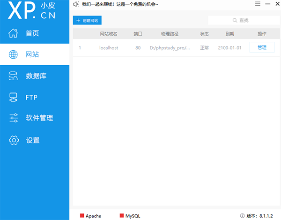
Task: Open 数据库 menu label
Action: 36,76
